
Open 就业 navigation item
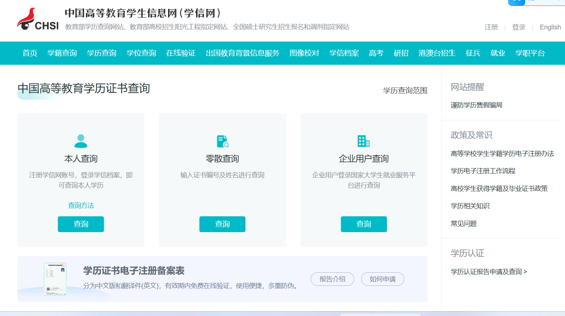coord(498,53)
